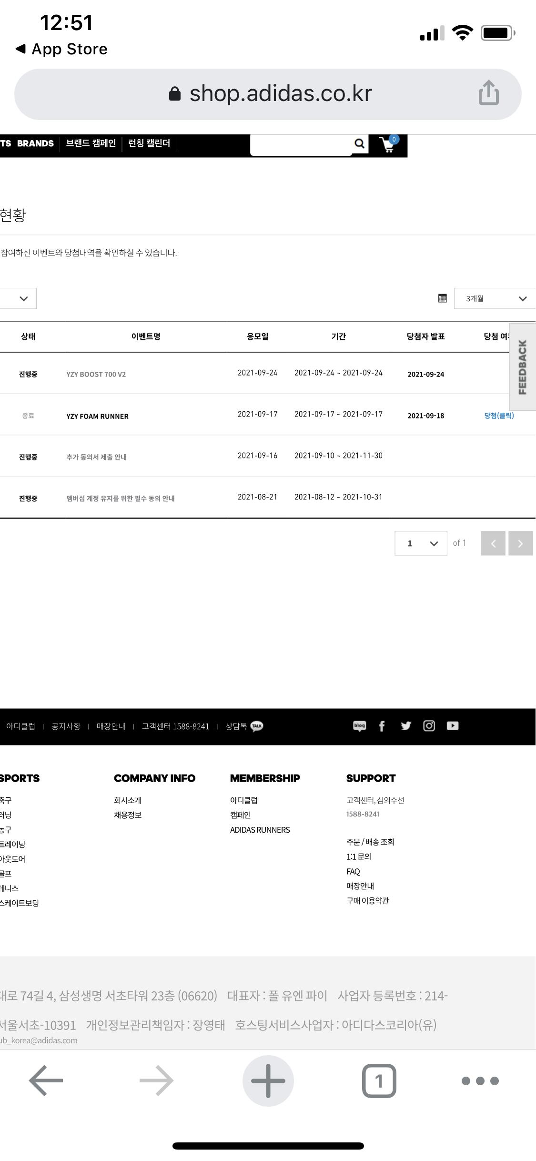Click the 상태 column header
Screen dimensions: 536x1161
pos(28,336)
